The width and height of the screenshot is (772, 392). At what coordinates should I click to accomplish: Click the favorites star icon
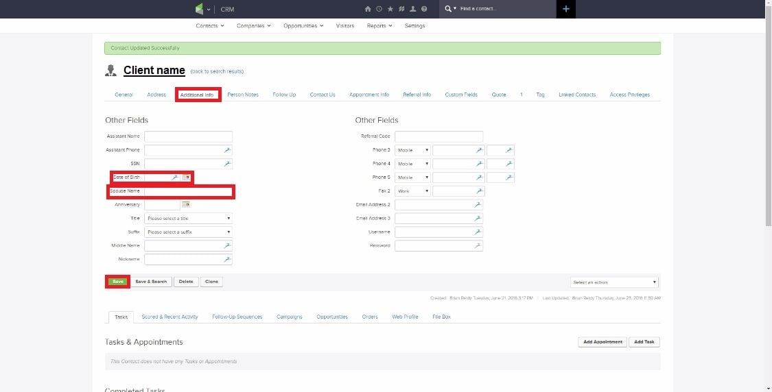390,9
